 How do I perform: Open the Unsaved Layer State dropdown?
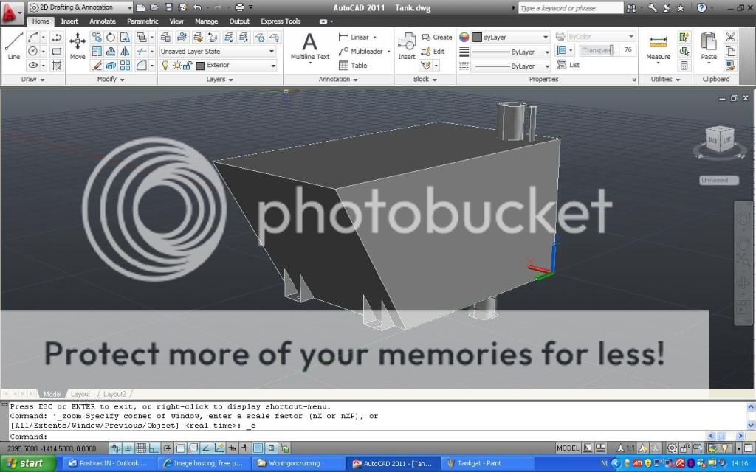(218, 52)
